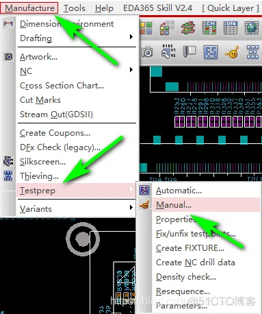
Task: Click the colored grid squares toolbar icon
Action: [146, 28]
